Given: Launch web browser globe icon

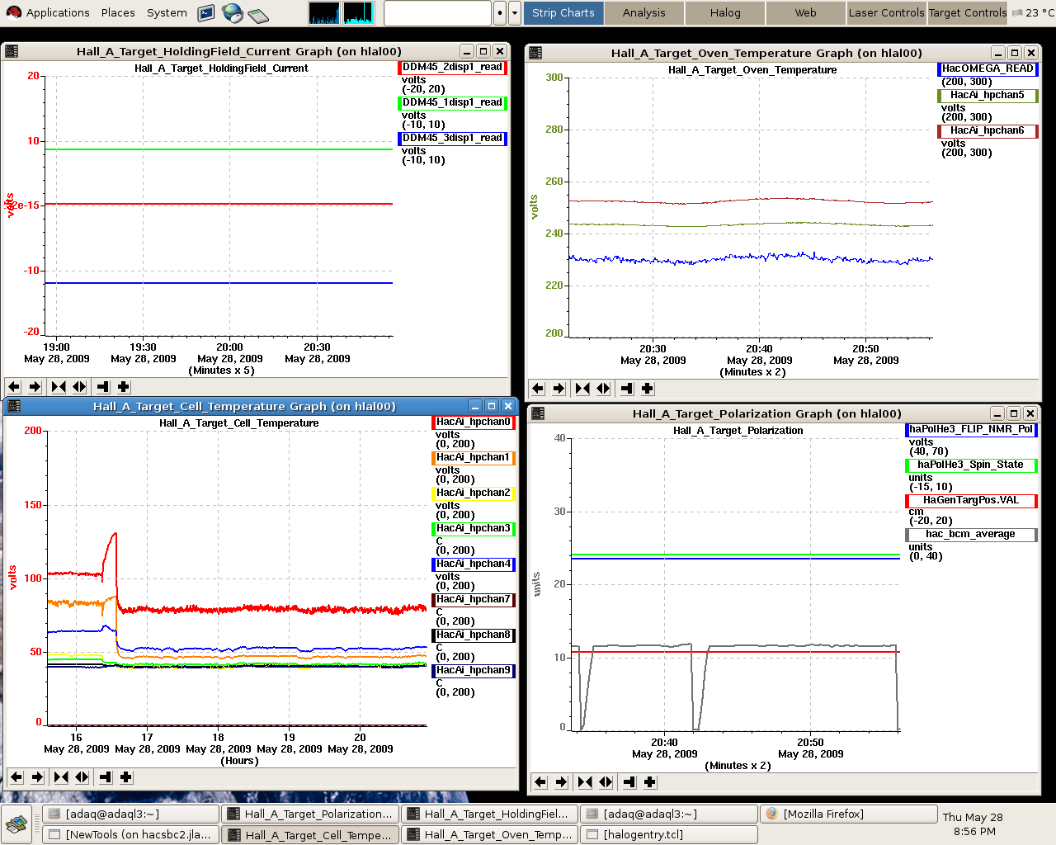Looking at the screenshot, I should pos(233,13).
